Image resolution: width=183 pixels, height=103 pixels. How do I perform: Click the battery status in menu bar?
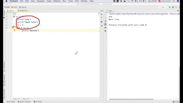(x=142, y=1)
